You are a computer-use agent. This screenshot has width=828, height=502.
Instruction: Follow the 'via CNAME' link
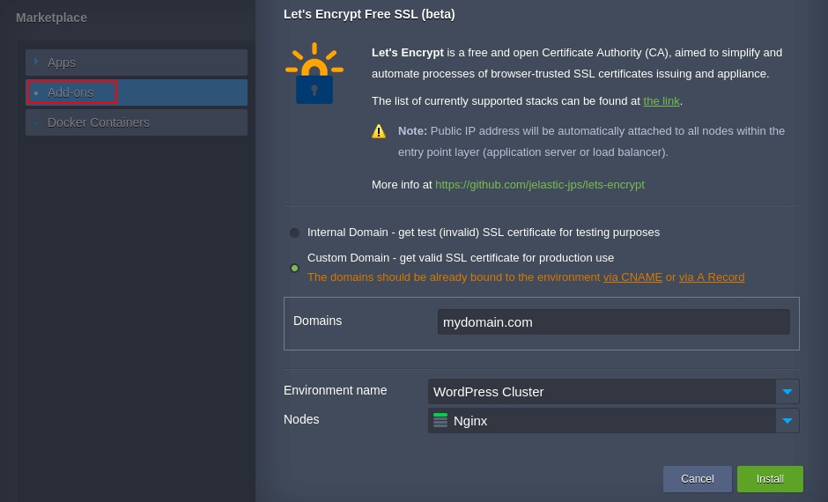pyautogui.click(x=632, y=277)
